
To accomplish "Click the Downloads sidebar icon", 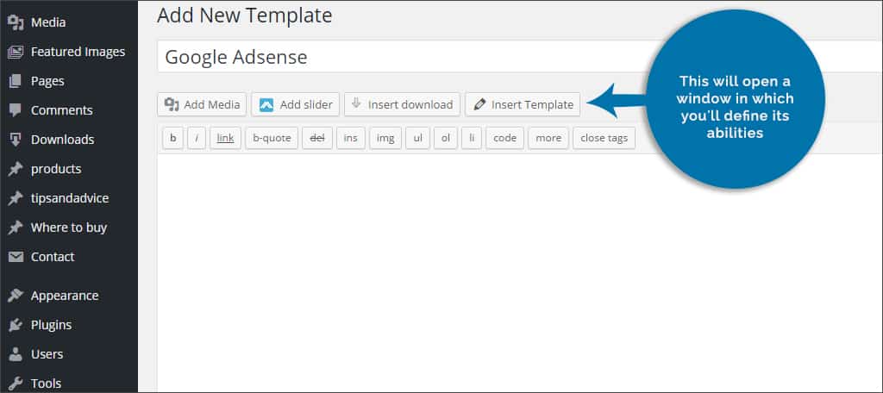I will [16, 140].
